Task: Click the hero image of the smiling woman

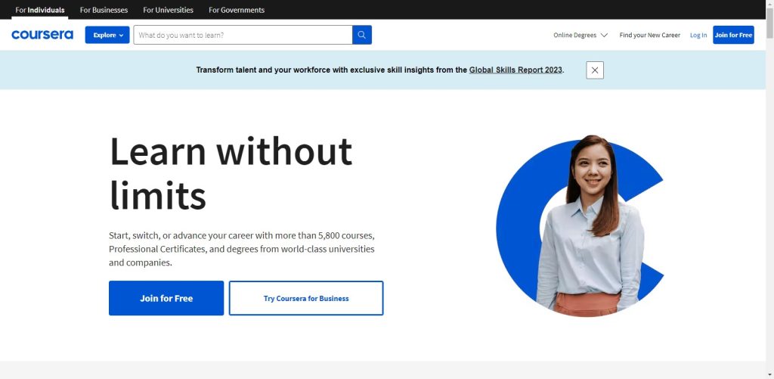Action: (580, 226)
